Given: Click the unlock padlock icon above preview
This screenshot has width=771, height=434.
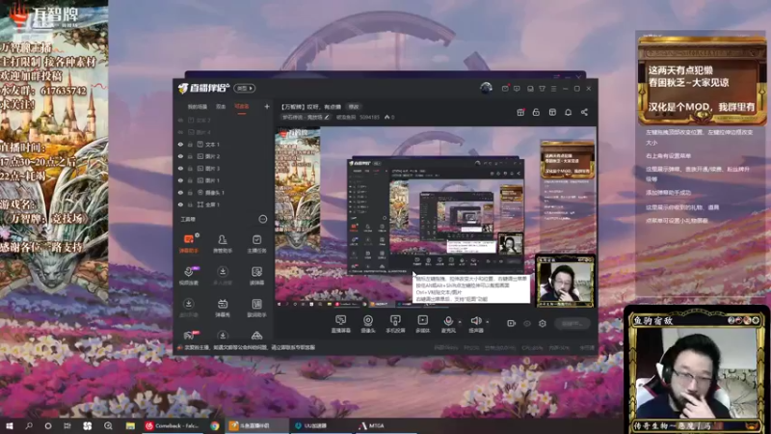Looking at the screenshot, I should (536, 112).
